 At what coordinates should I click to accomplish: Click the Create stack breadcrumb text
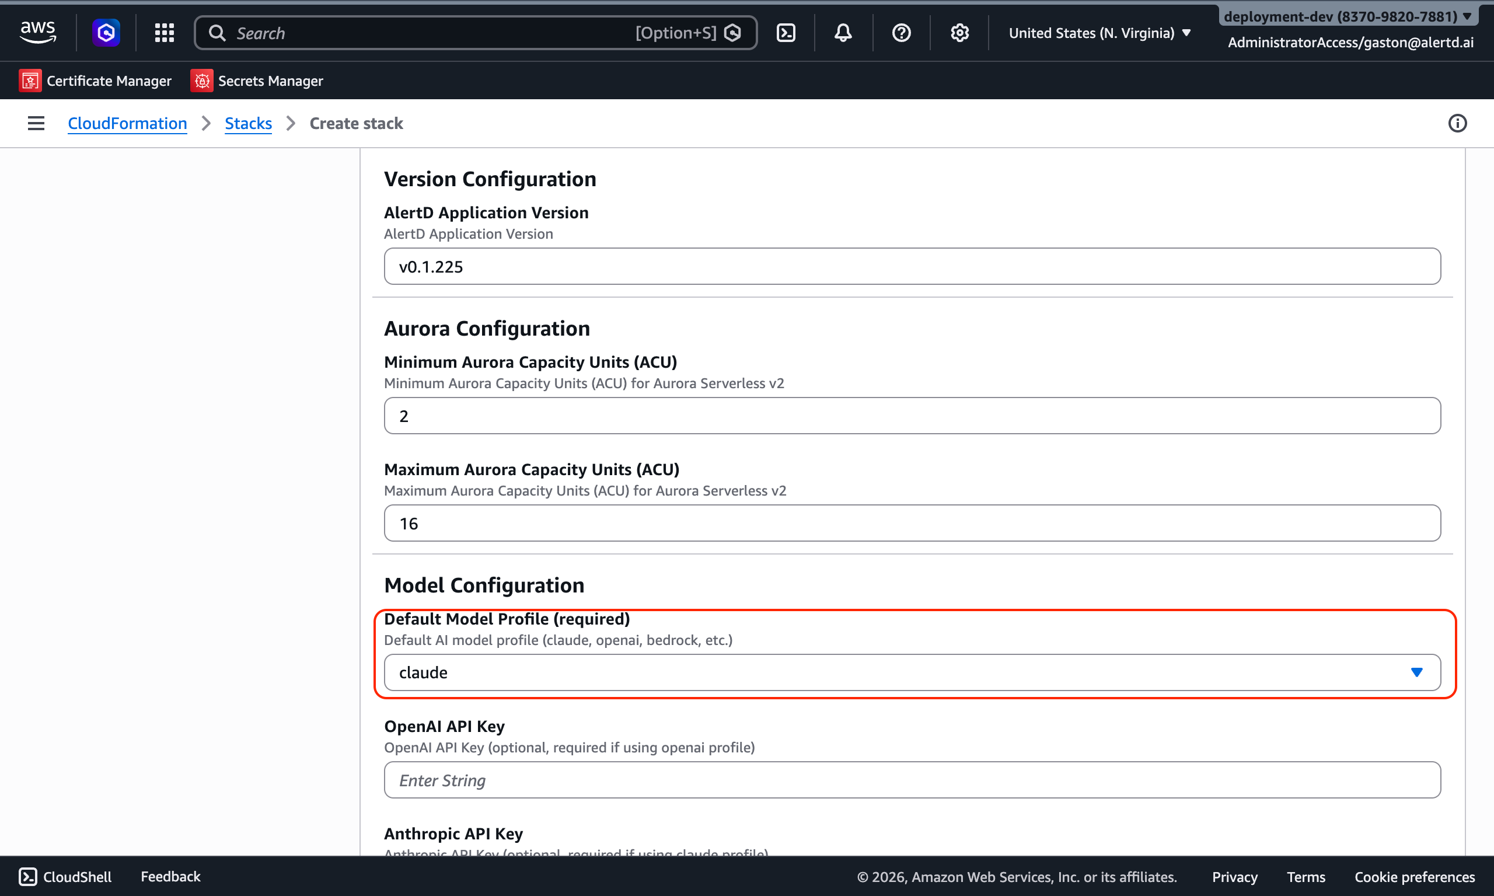(356, 123)
